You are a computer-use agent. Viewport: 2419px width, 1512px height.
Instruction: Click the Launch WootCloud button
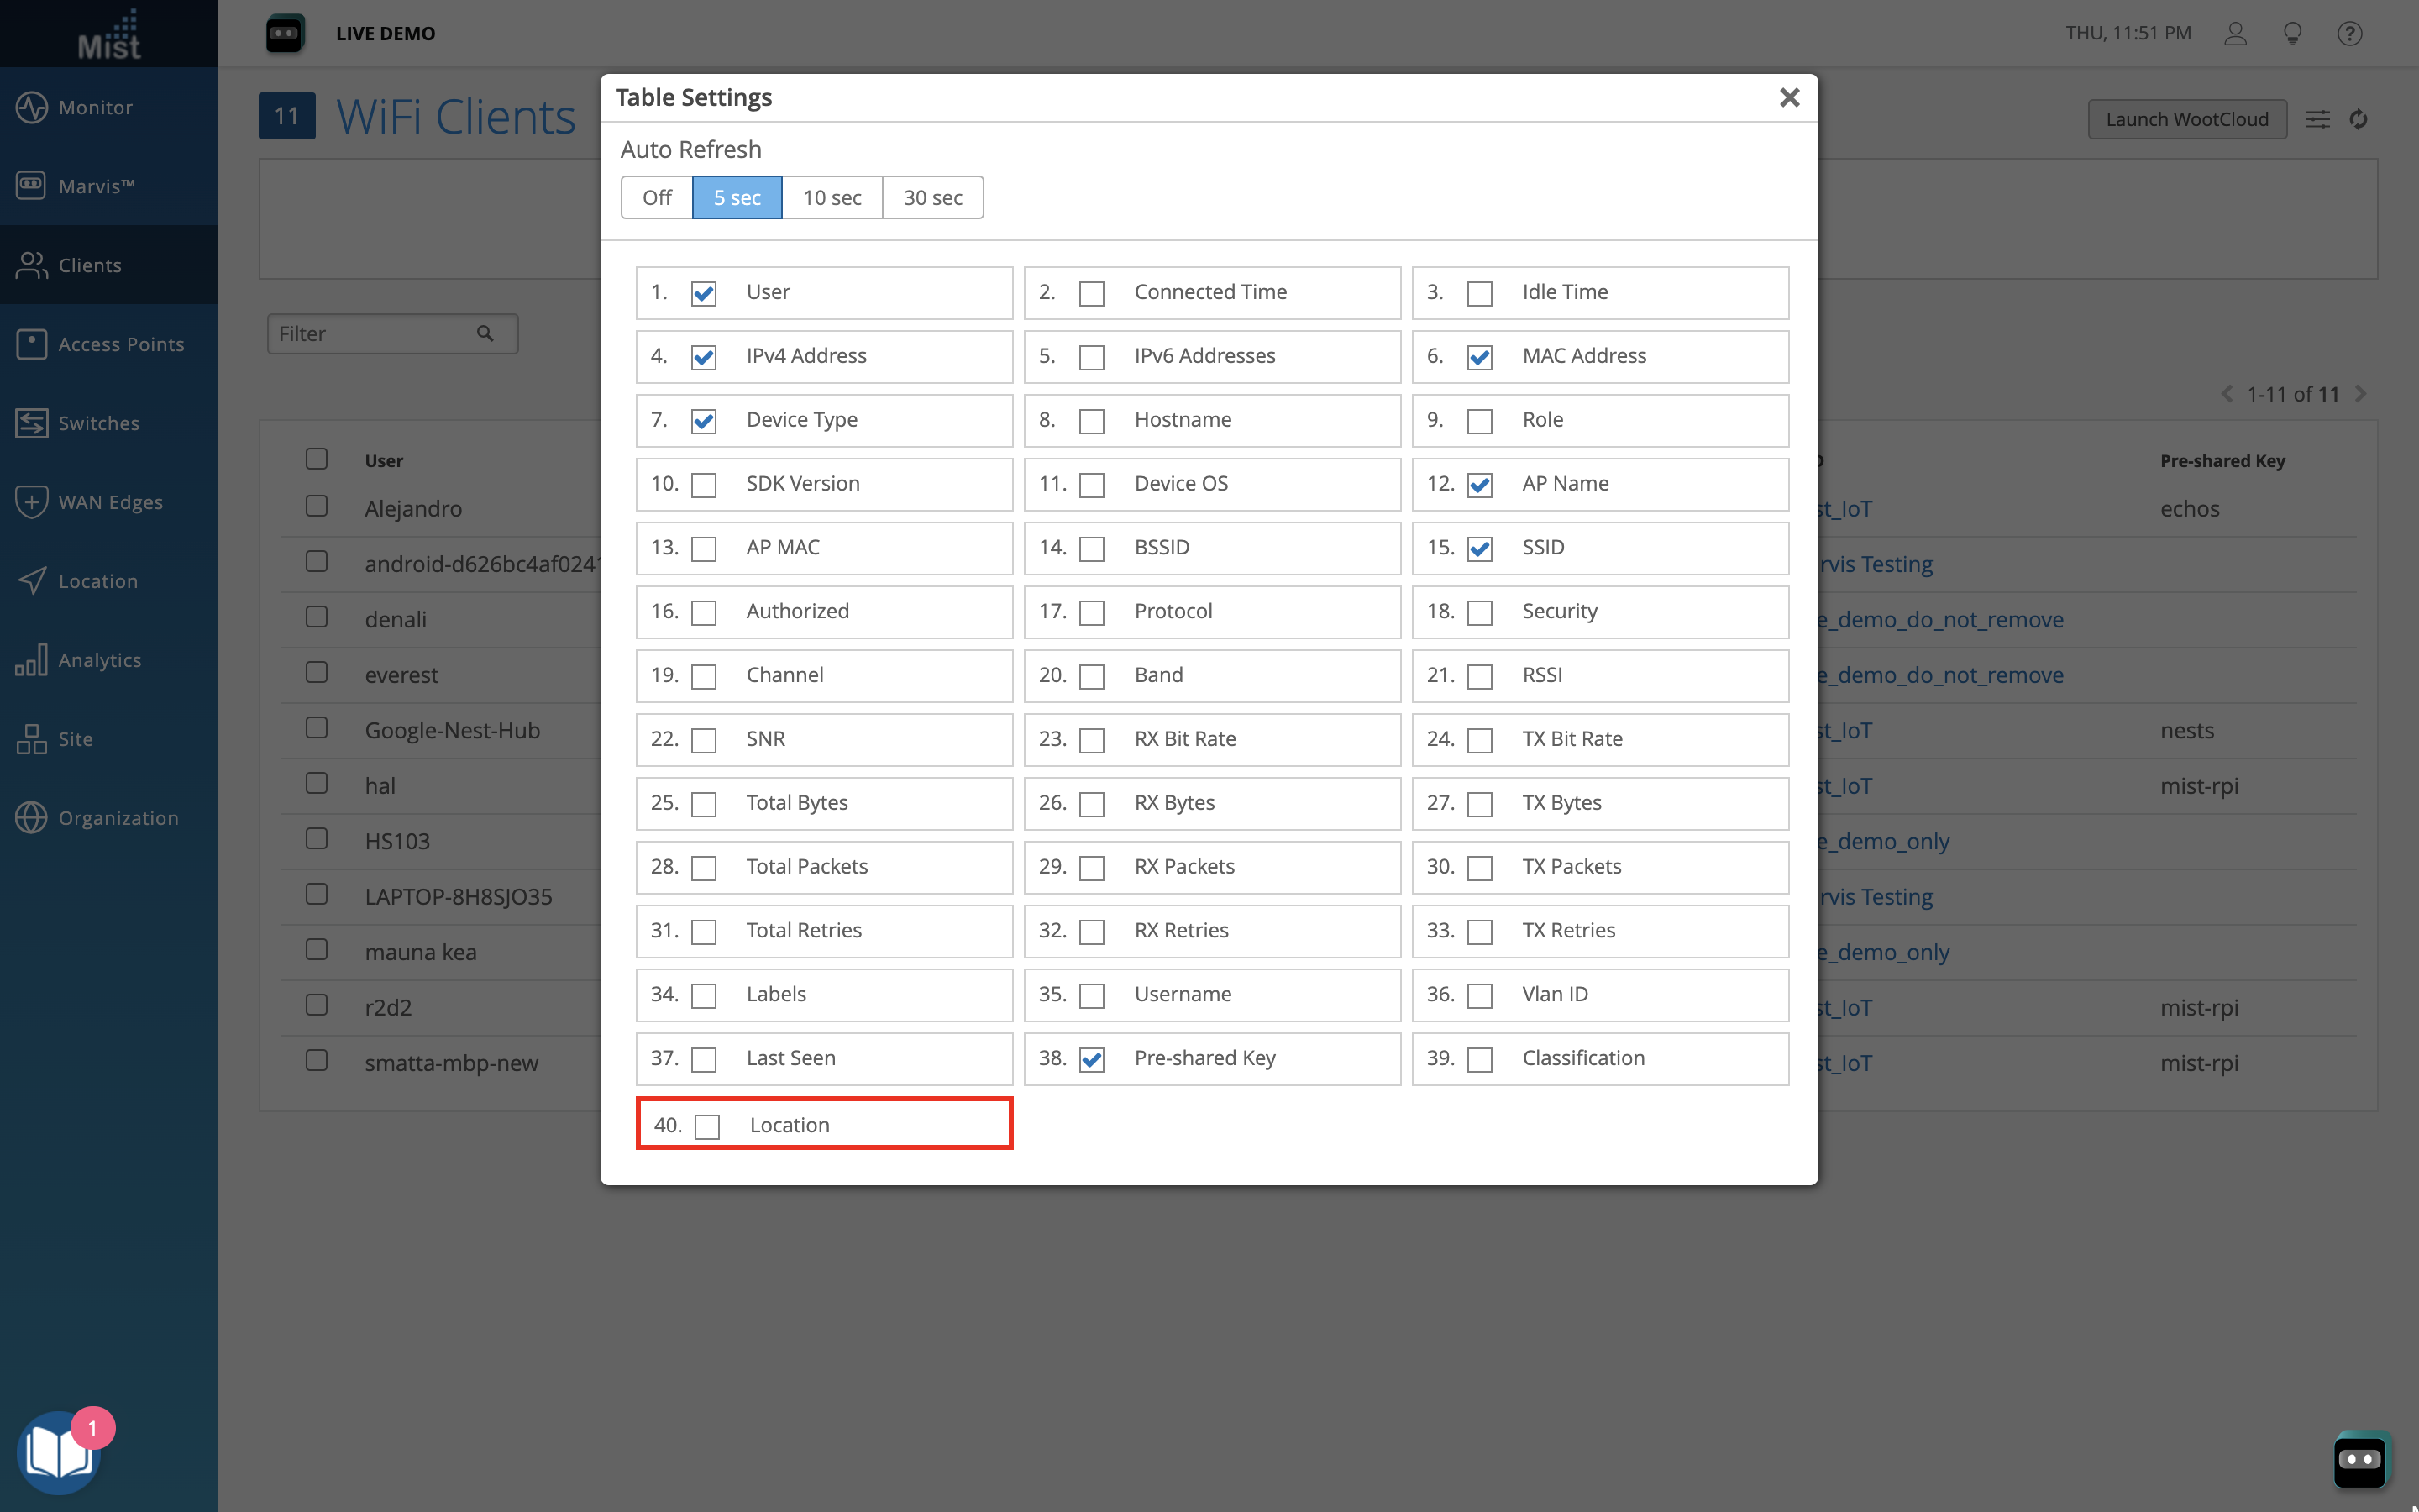pos(2186,119)
